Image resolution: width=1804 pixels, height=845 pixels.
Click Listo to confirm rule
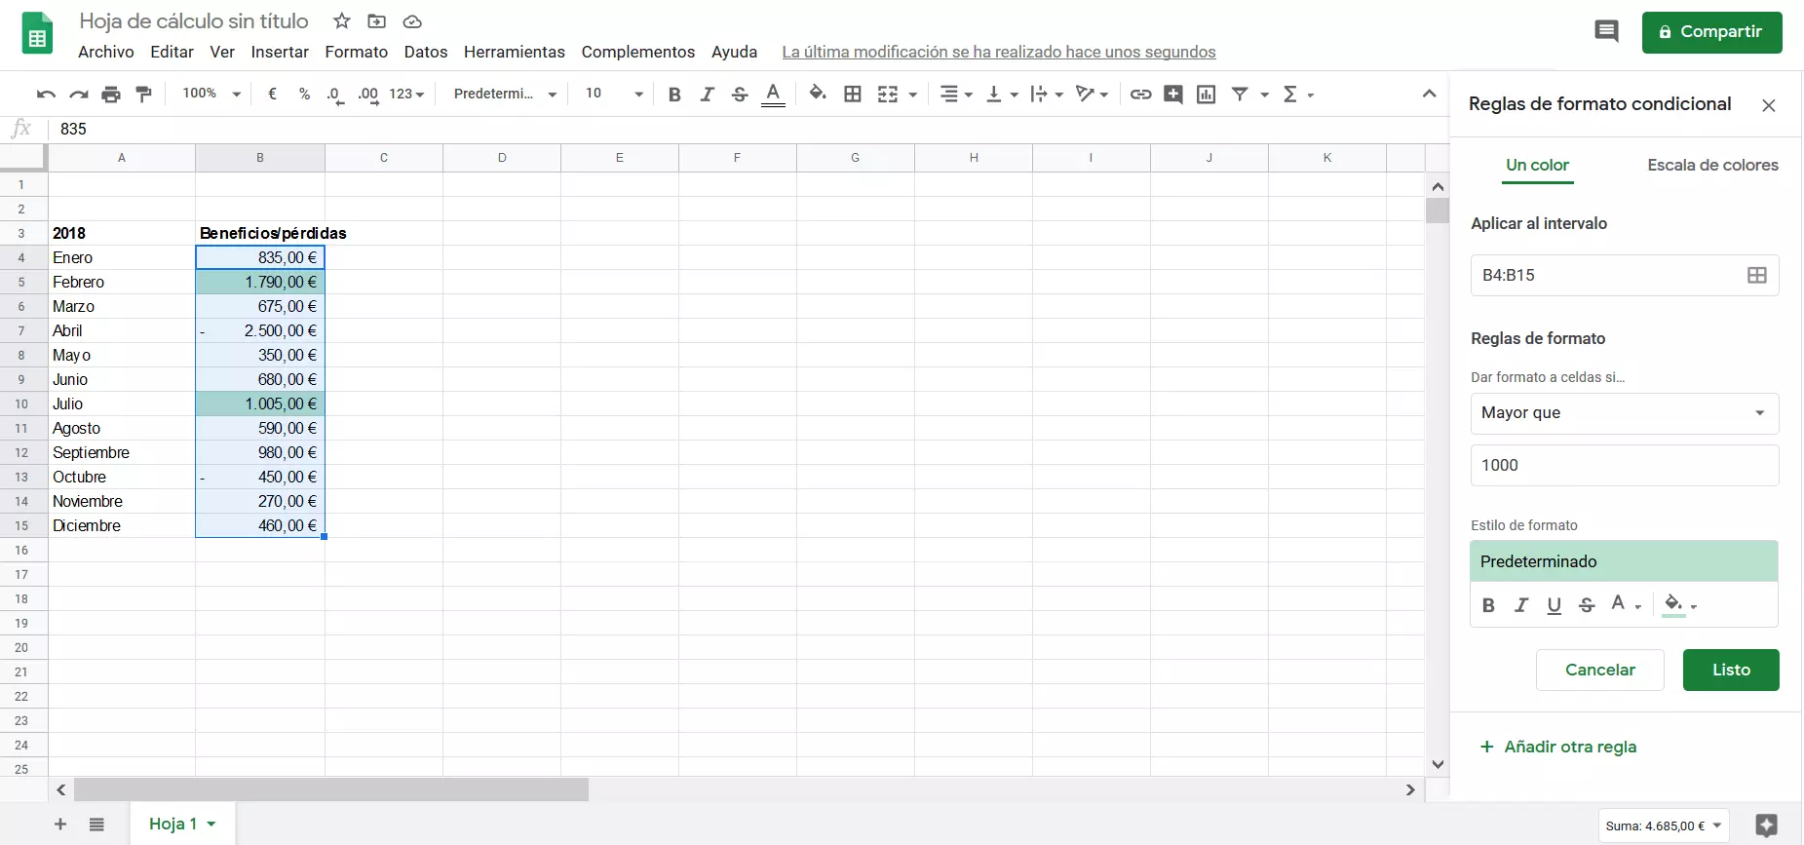[1731, 671]
